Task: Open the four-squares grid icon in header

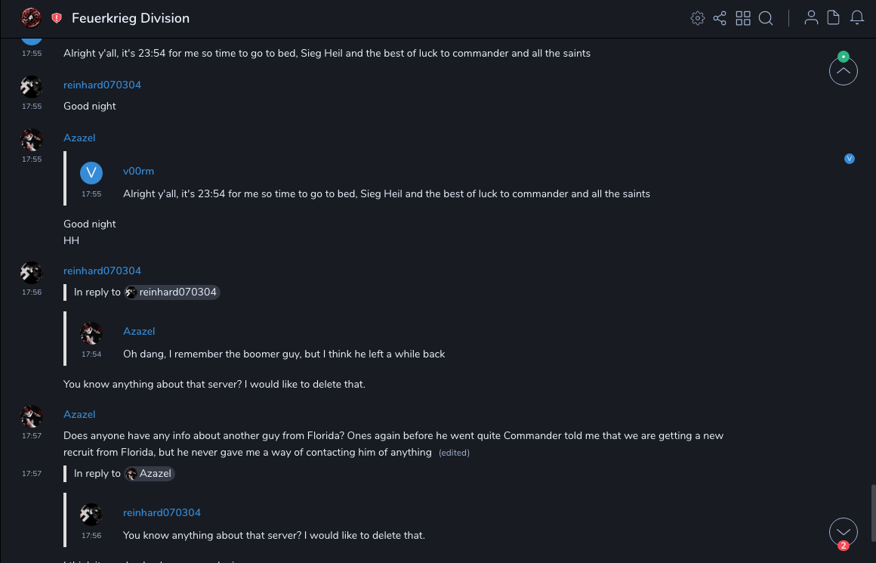Action: click(743, 18)
